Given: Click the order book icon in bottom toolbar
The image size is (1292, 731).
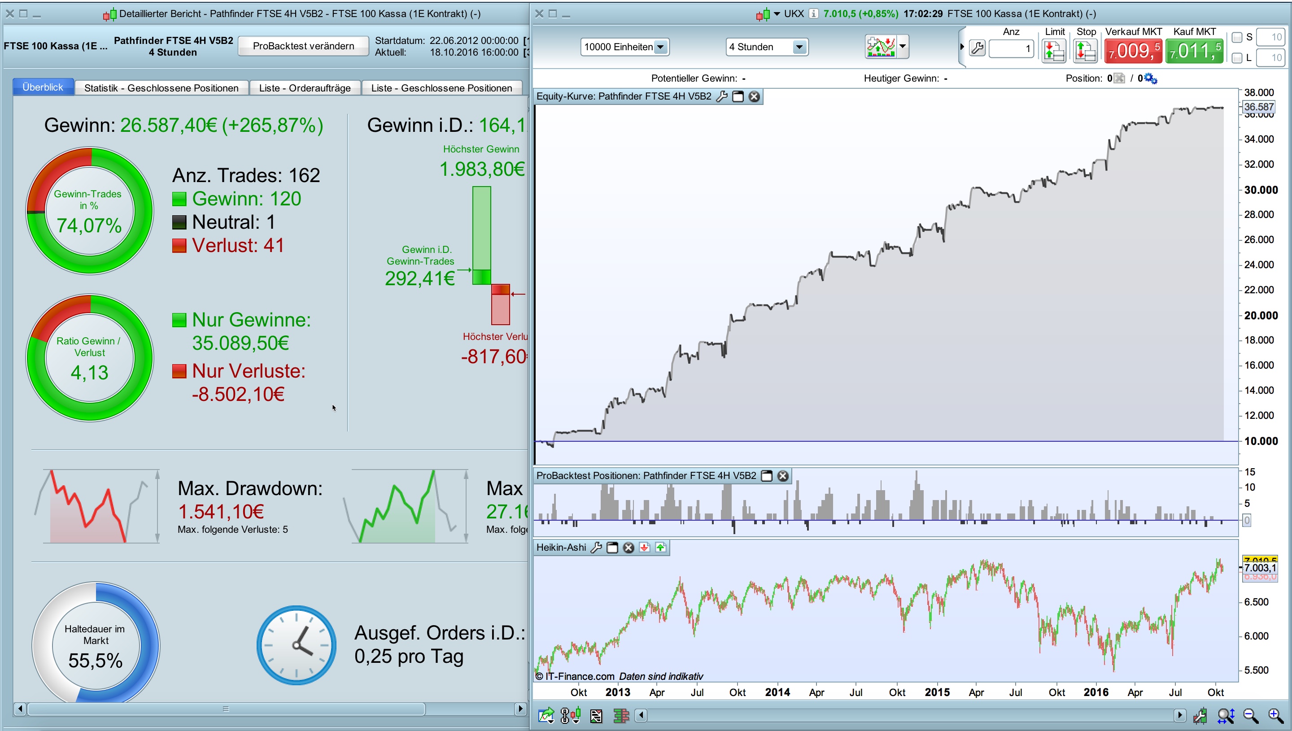Looking at the screenshot, I should pos(621,715).
